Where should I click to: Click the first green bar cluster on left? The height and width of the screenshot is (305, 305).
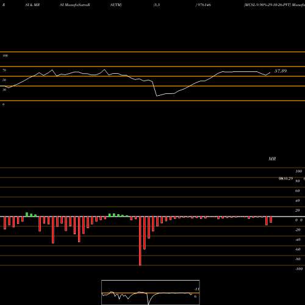click(31, 215)
